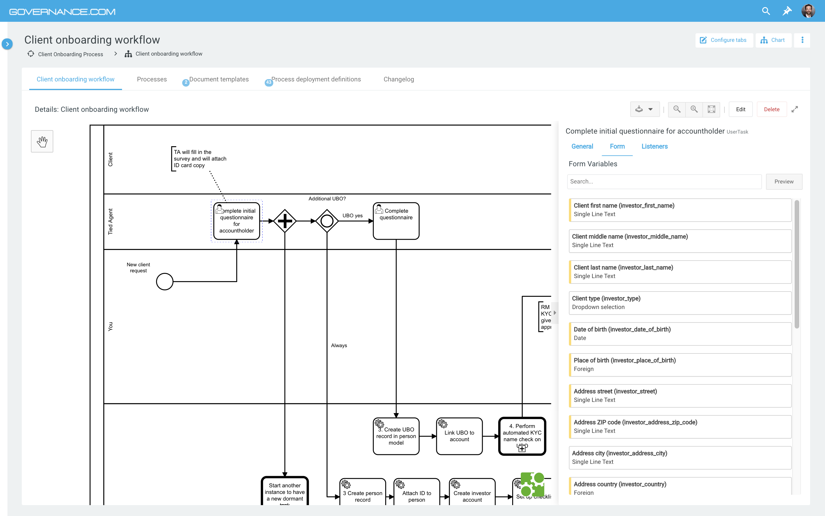Click the inclusive gateway circle diamond
The height and width of the screenshot is (516, 825).
coord(327,221)
